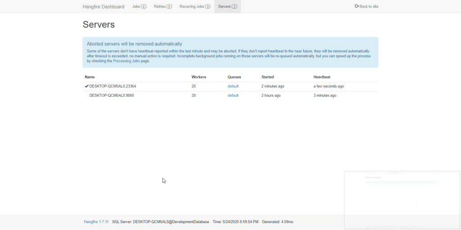This screenshot has width=461, height=230.
Task: Click the Queues column header
Action: [x=234, y=77]
